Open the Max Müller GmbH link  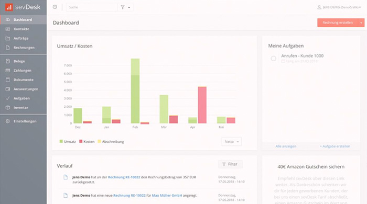click(167, 195)
